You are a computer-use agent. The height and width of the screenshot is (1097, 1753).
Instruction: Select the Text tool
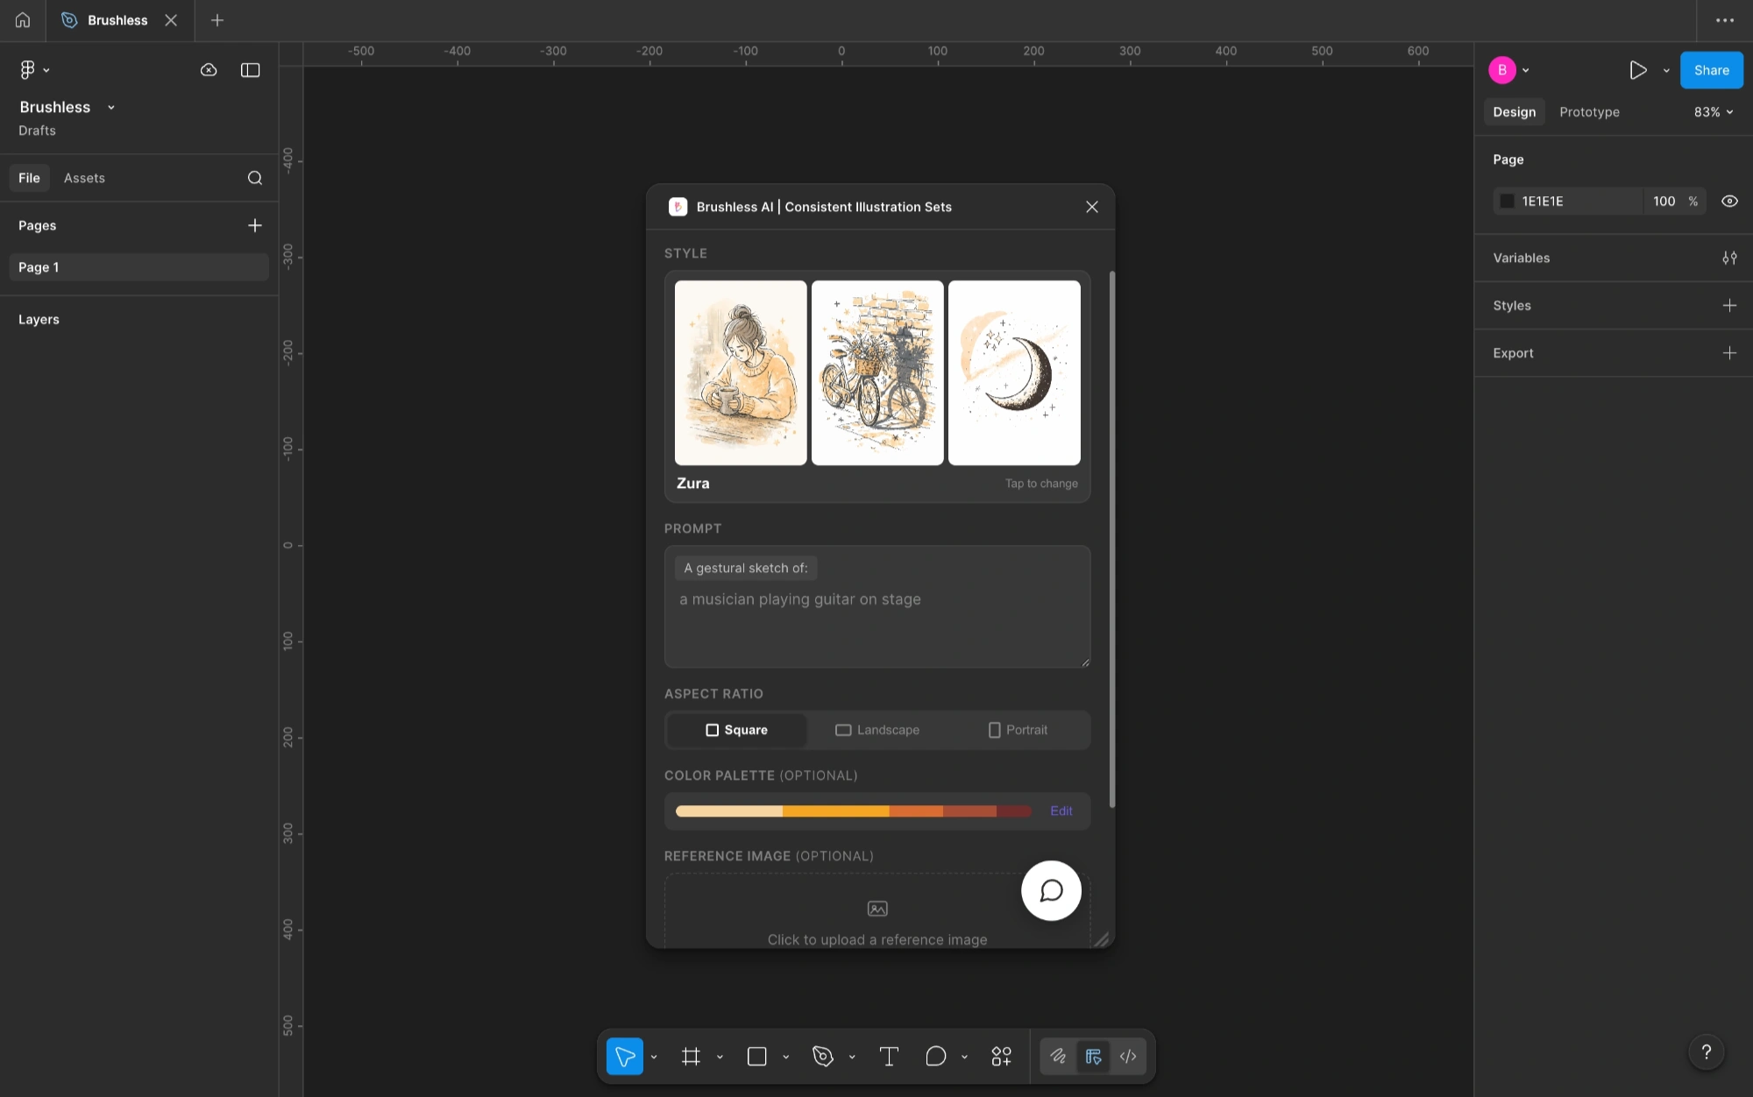coord(889,1056)
